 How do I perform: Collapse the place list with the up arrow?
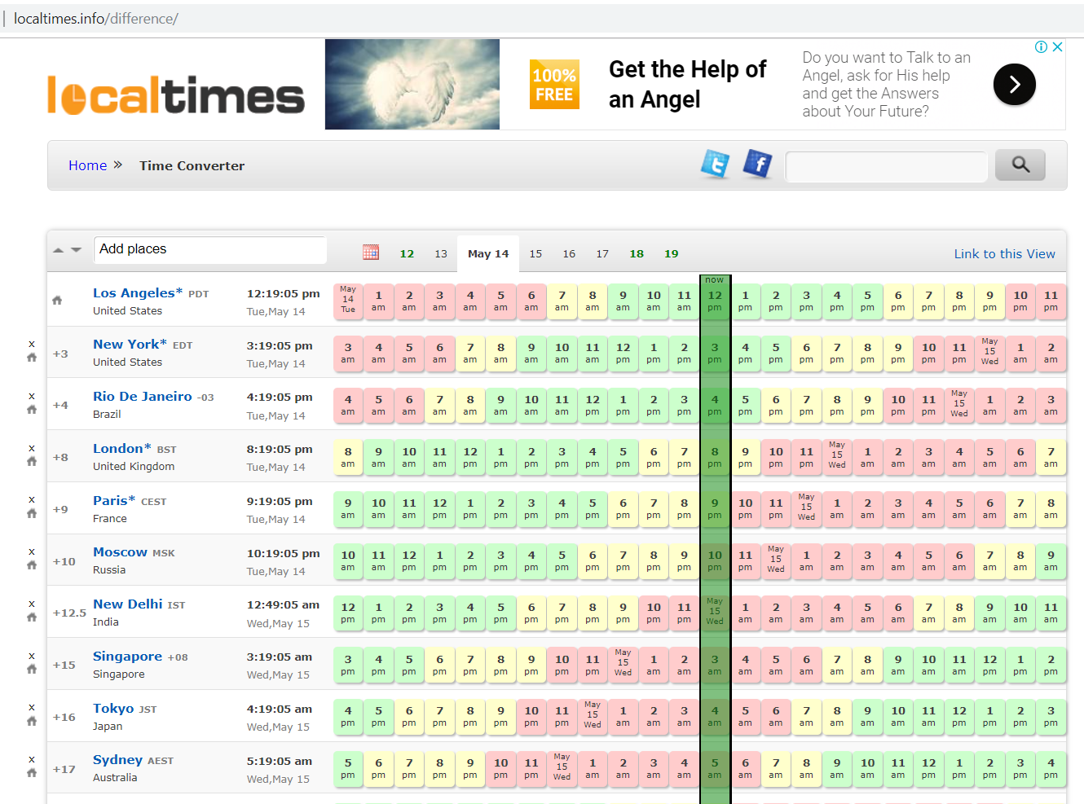coord(57,250)
